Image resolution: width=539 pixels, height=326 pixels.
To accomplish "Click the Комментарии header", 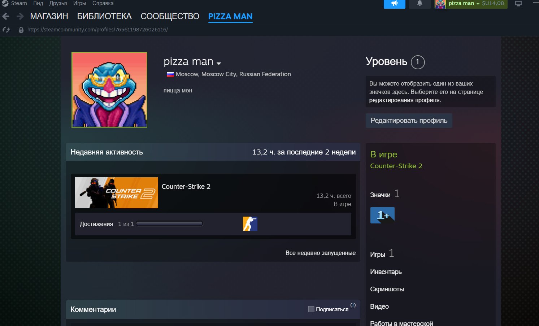I will pos(93,309).
